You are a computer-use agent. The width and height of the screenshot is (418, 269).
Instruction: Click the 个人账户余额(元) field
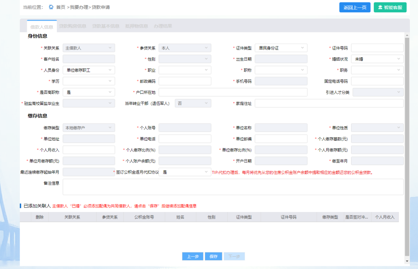click(185, 161)
